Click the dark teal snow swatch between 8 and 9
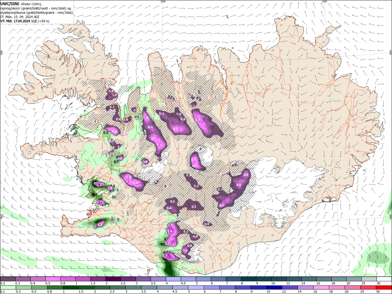Screen dimensions: 392x294 249,279
